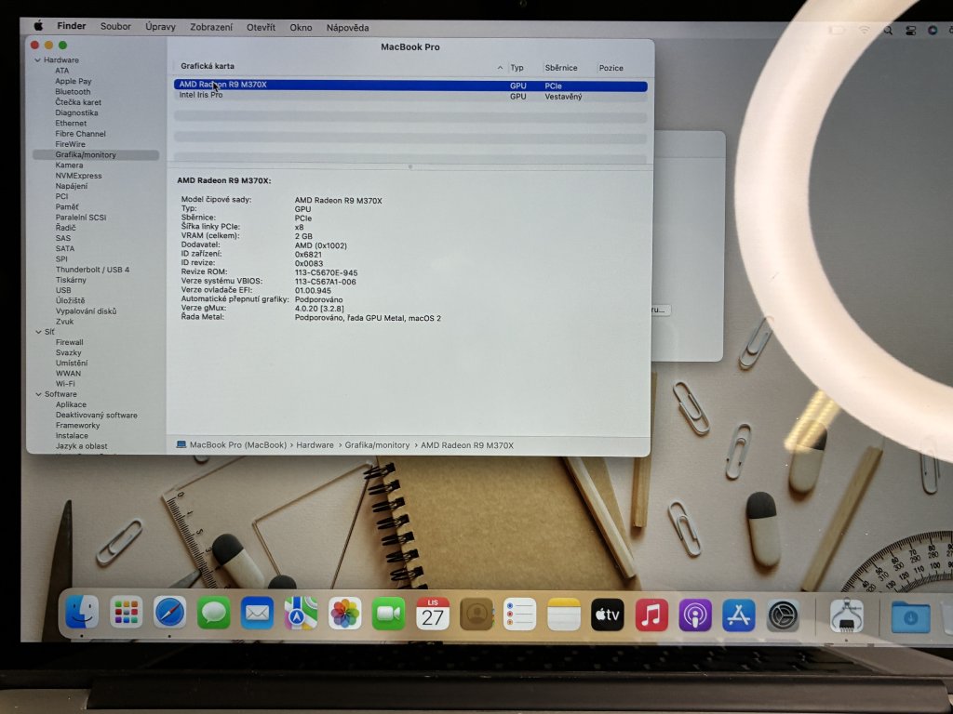Select Thunderbolt / USB 4 in sidebar
Viewport: 953px width, 714px height.
92,270
